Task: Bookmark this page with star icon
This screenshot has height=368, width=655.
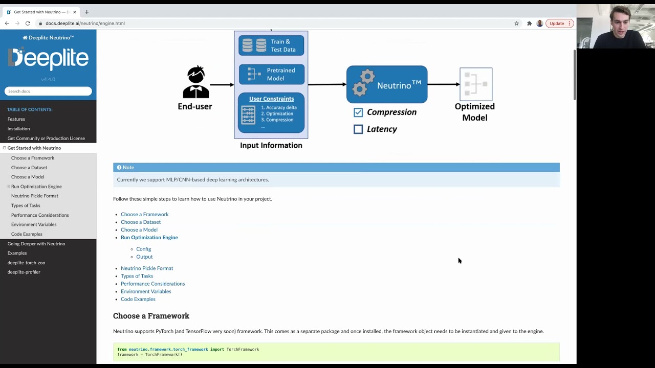Action: coord(516,24)
